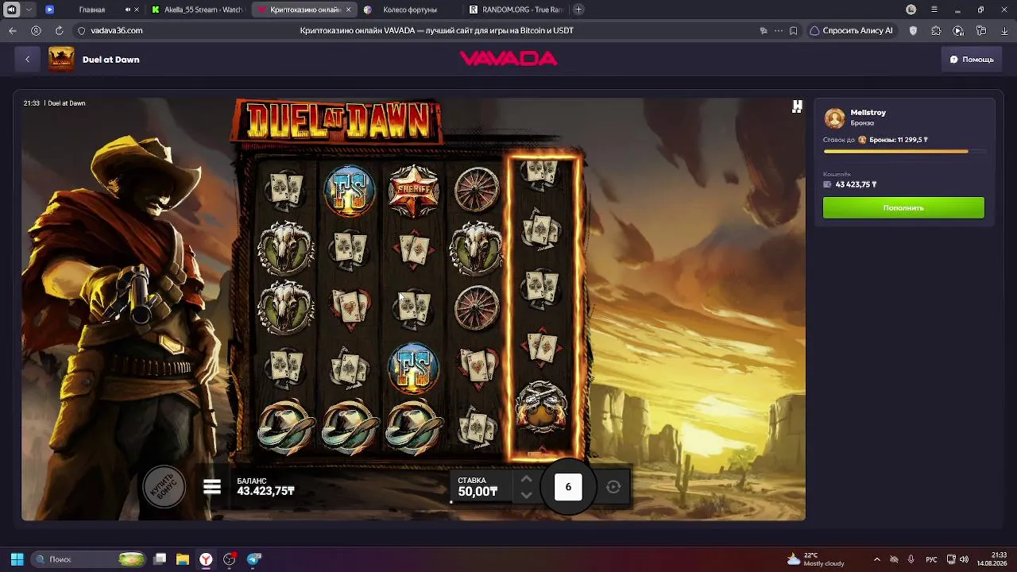
Task: Close the Криптоказино онлайн tab
Action: [x=348, y=10]
